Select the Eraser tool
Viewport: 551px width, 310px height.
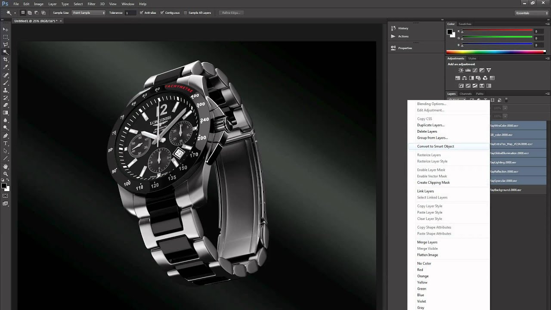(6, 105)
